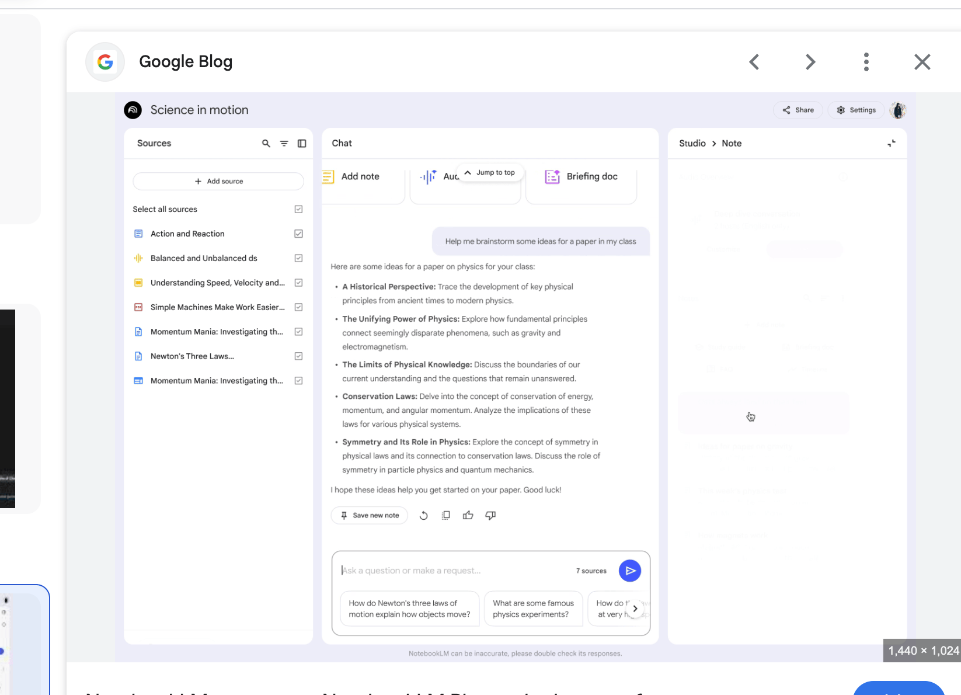961x695 pixels.
Task: Copy the response with the copy icon
Action: (x=446, y=515)
